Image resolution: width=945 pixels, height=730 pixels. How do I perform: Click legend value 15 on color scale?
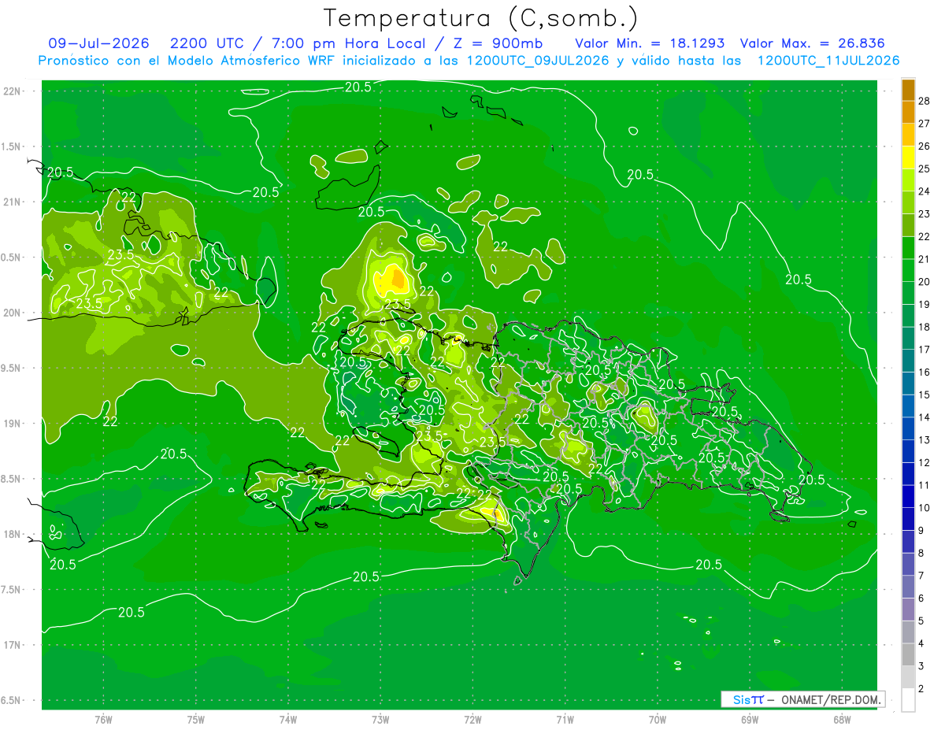924,395
